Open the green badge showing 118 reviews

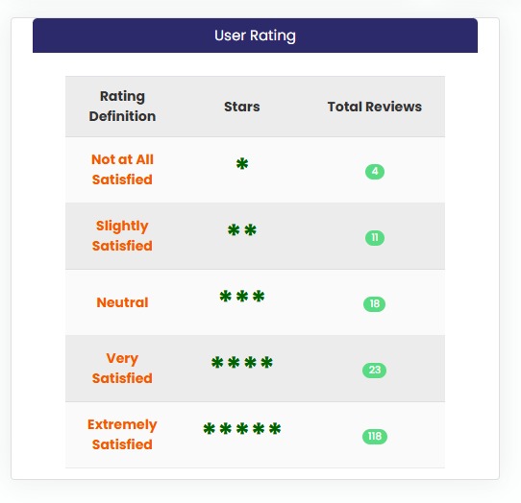tap(375, 437)
